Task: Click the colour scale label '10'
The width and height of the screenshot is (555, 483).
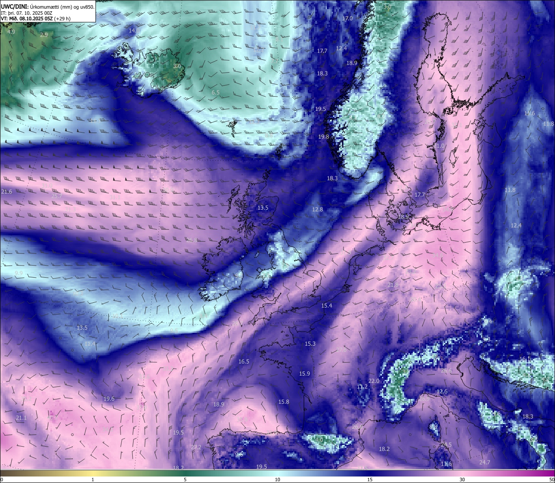Action: [277, 480]
